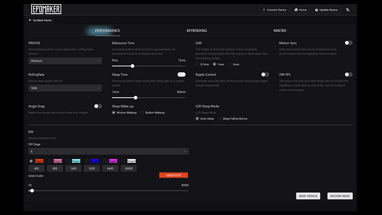The width and height of the screenshot is (382, 215).
Task: Open the Home page button
Action: [x=301, y=10]
